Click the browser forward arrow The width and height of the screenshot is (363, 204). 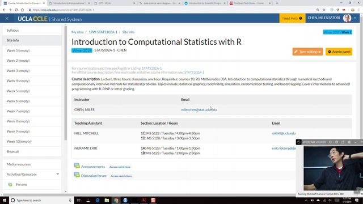coord(10,10)
